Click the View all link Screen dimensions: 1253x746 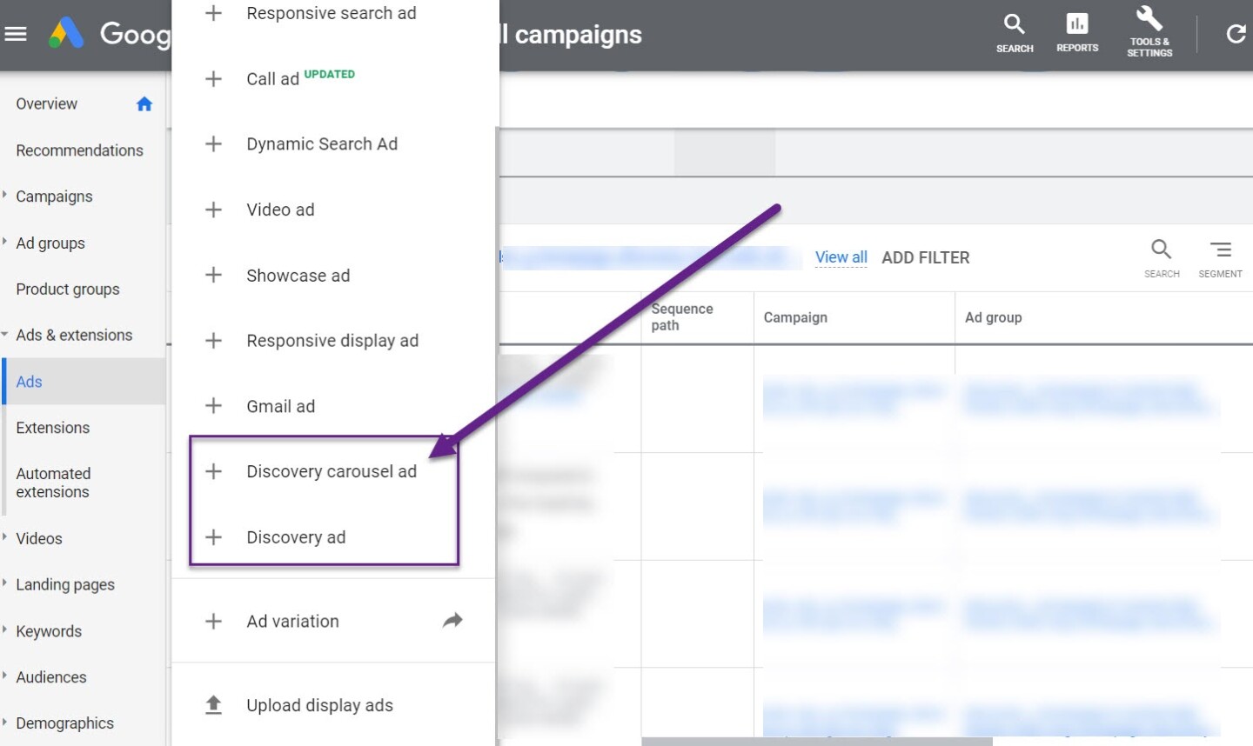(x=841, y=257)
